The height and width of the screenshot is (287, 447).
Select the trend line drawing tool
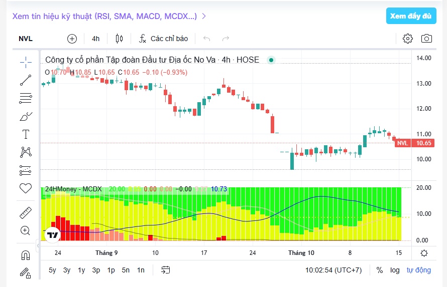point(26,80)
